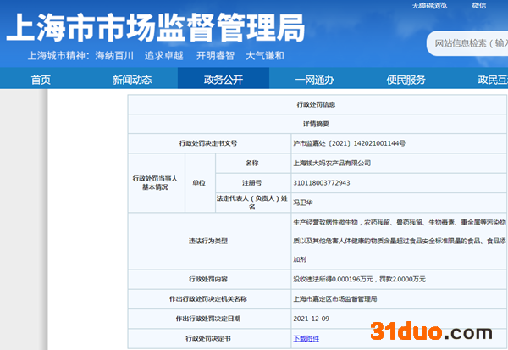Image resolution: width=508 pixels, height=350 pixels.
Task: Switch to the 政民互动 tab
Action: pyautogui.click(x=491, y=80)
